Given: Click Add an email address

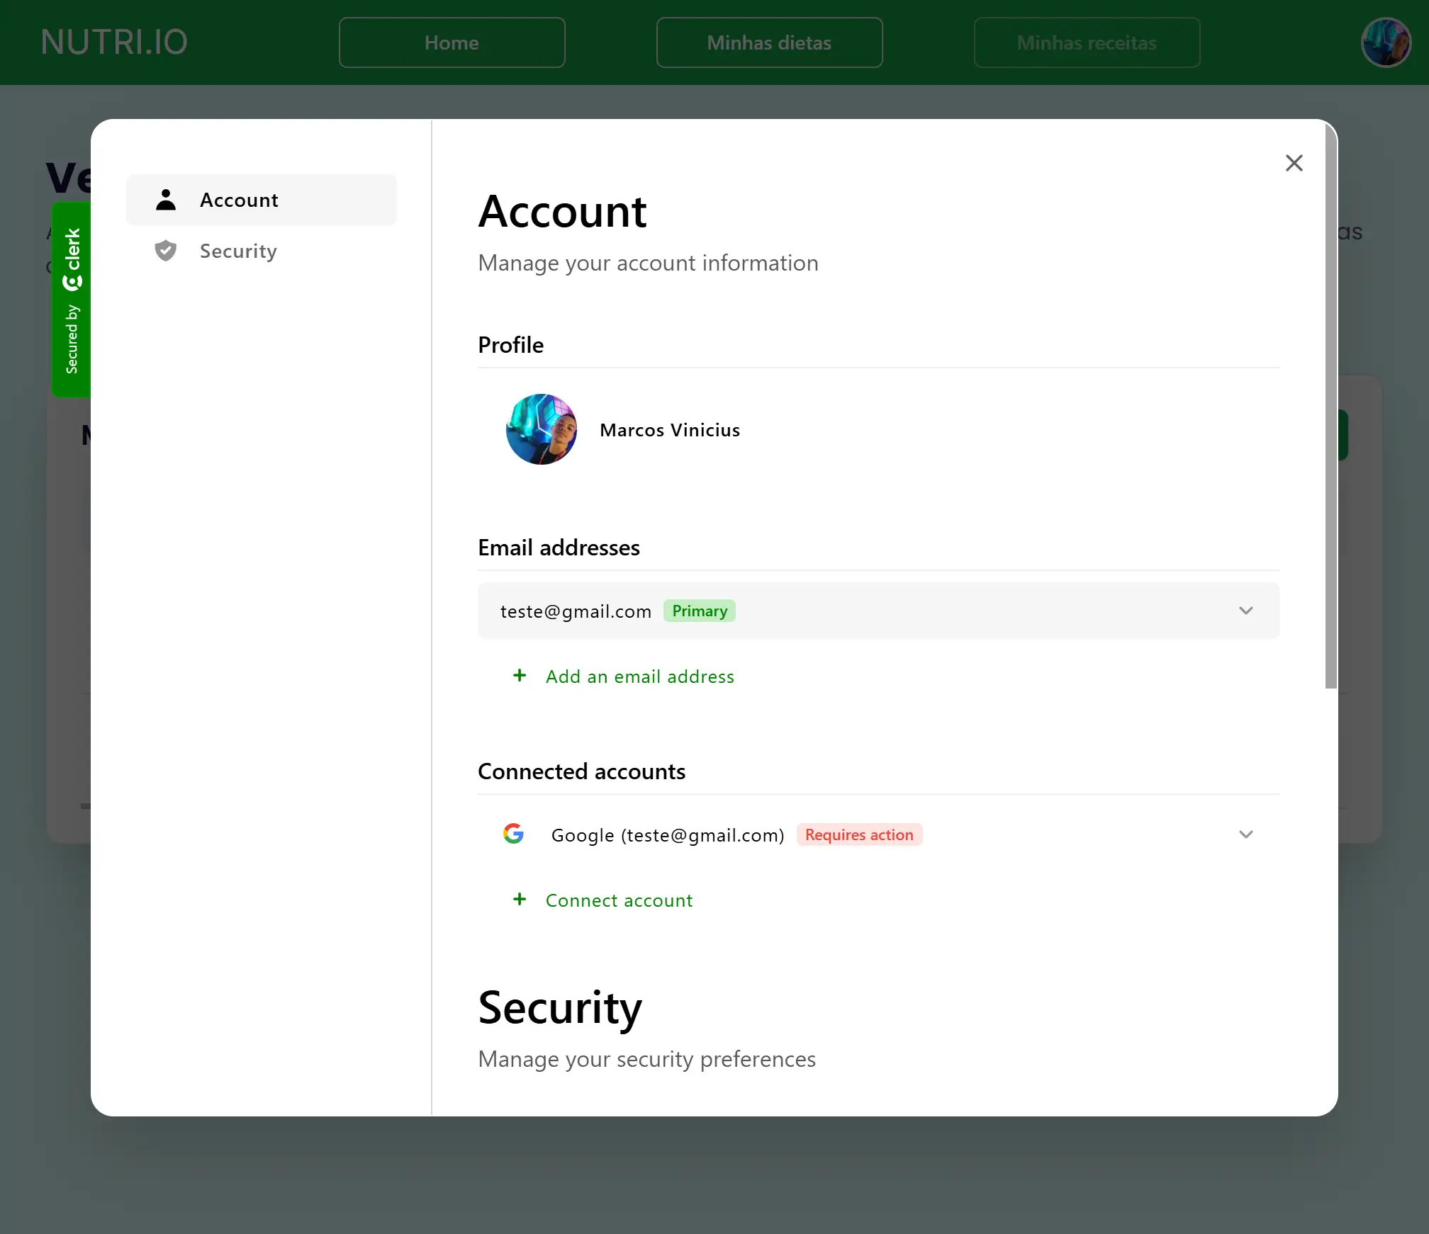Looking at the screenshot, I should (639, 677).
